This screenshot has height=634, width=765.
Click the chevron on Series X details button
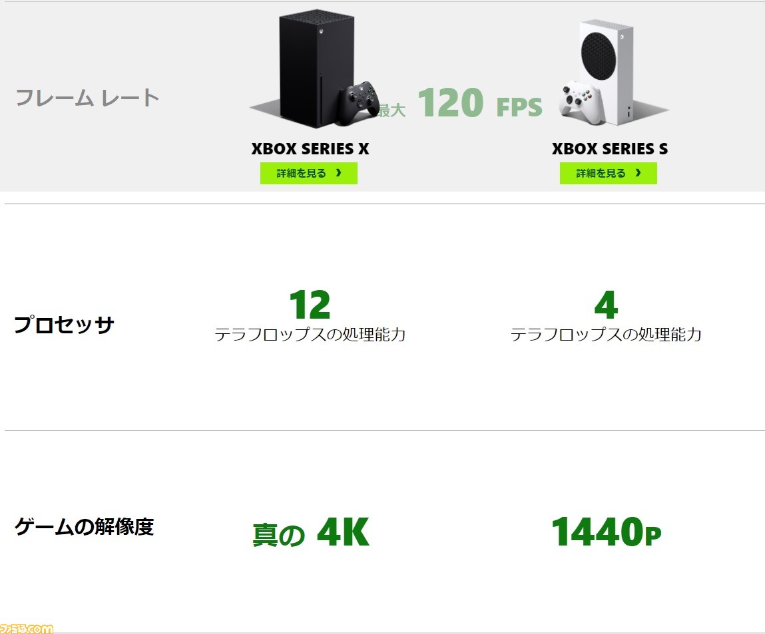[x=339, y=173]
